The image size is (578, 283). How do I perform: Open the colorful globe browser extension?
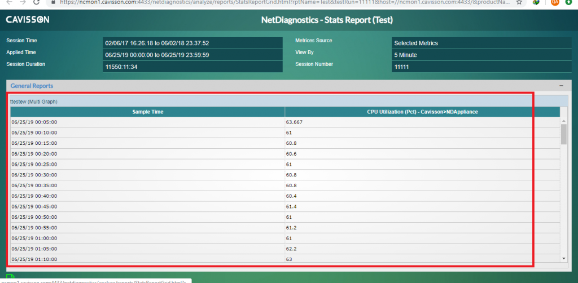(536, 2)
